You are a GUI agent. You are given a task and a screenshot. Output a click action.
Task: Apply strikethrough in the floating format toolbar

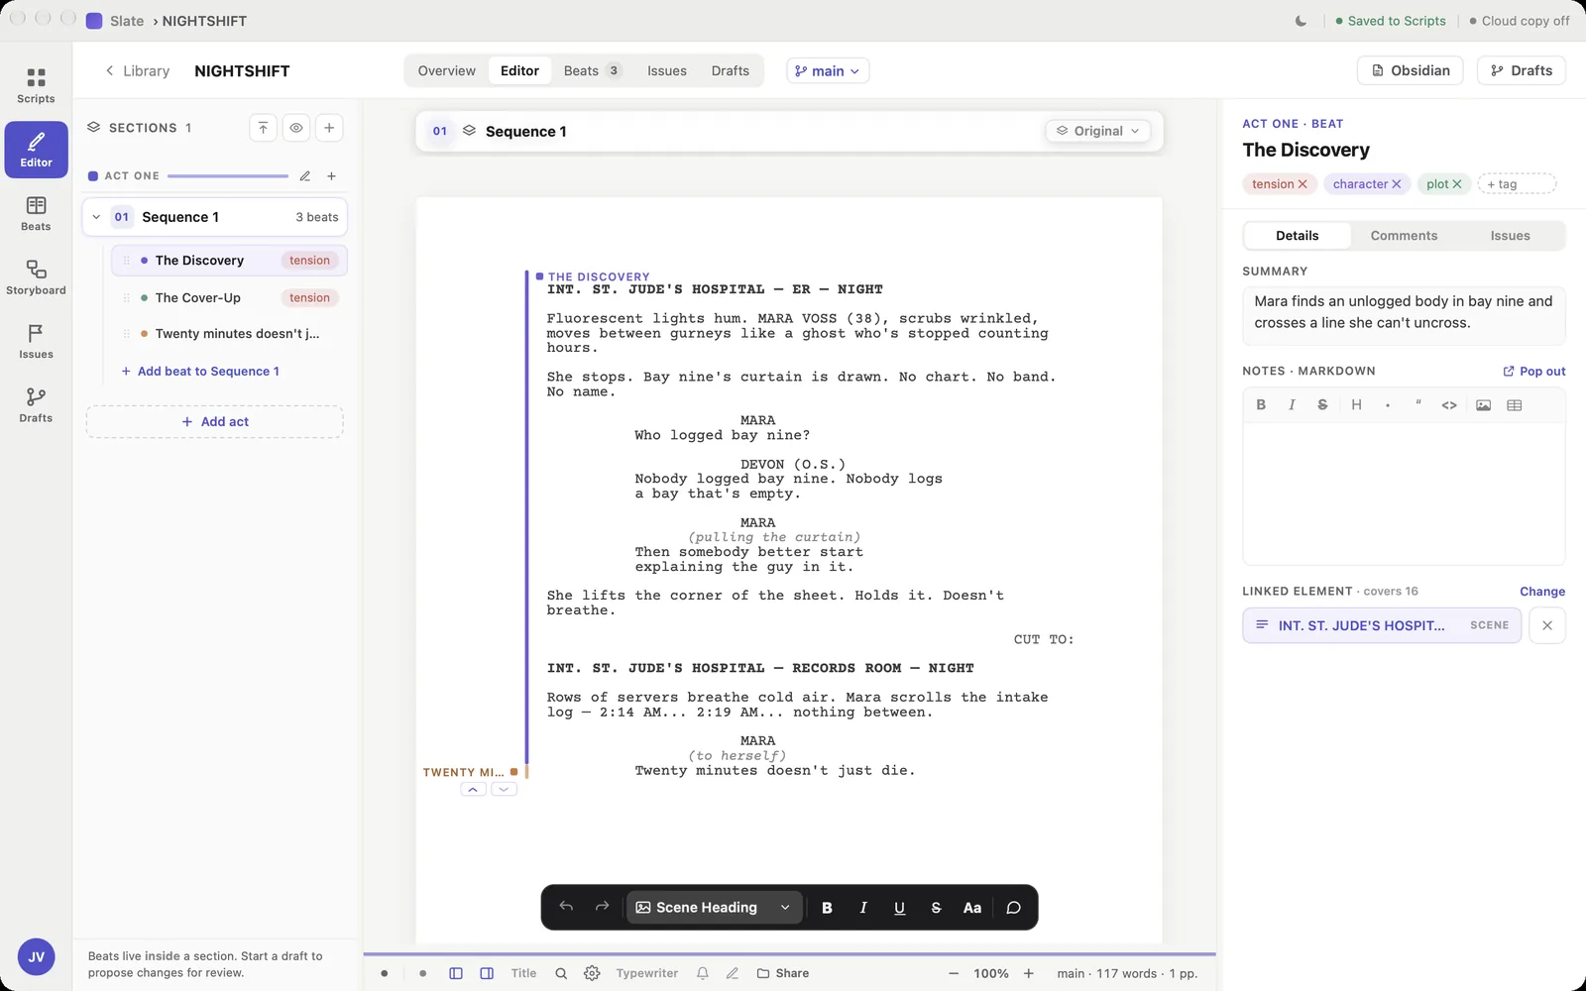click(936, 907)
